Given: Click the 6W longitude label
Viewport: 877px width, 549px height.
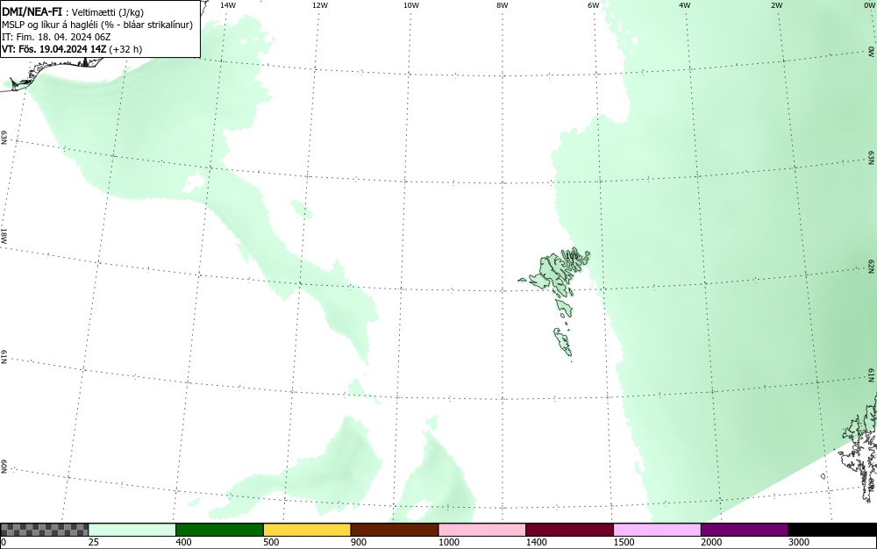Looking at the screenshot, I should pos(594,5).
